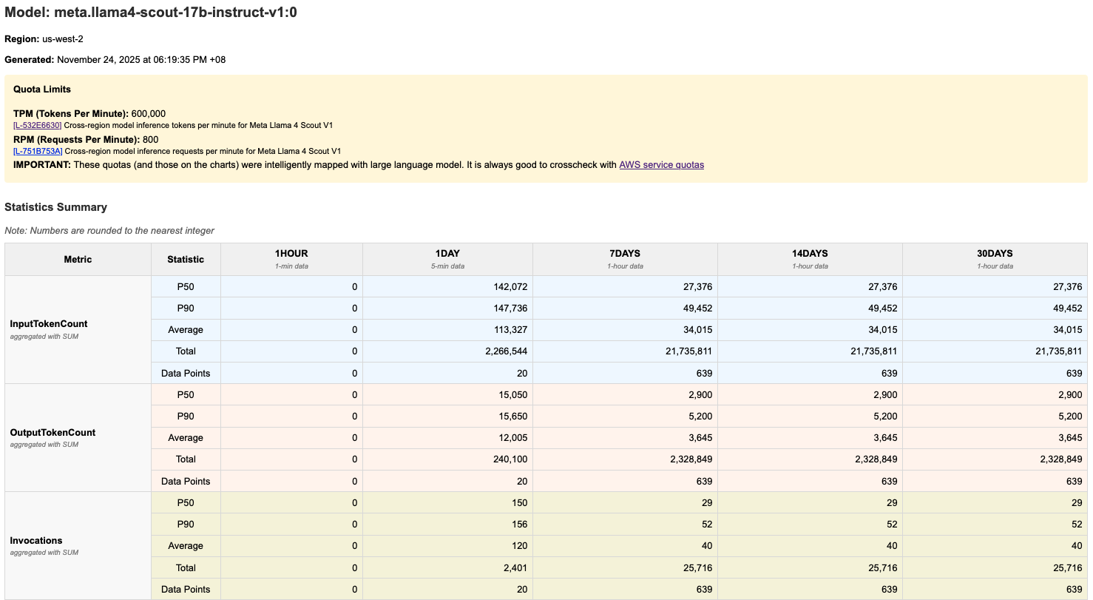Follow the AWS service quotas link

(661, 165)
